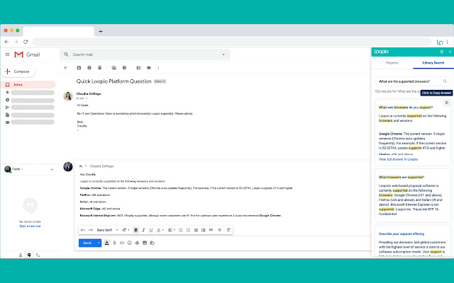
Task: Toggle bold formatting in the reply editor
Action: (135, 230)
